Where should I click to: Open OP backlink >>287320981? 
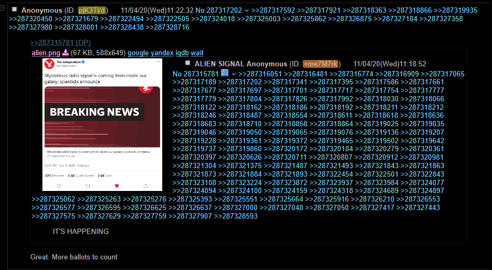click(x=423, y=158)
